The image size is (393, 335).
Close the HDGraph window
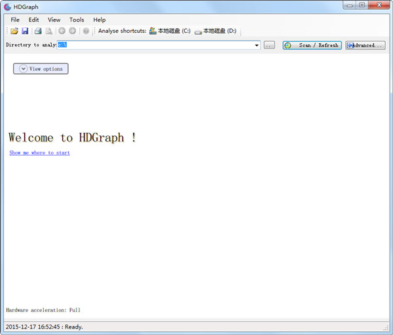pos(379,5)
